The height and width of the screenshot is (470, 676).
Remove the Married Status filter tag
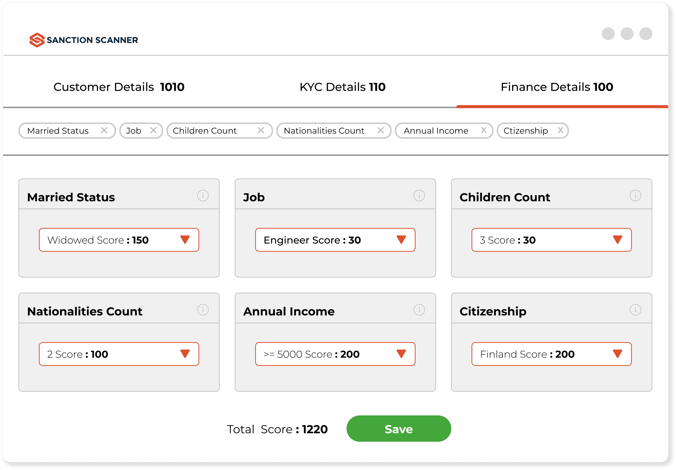(x=104, y=131)
